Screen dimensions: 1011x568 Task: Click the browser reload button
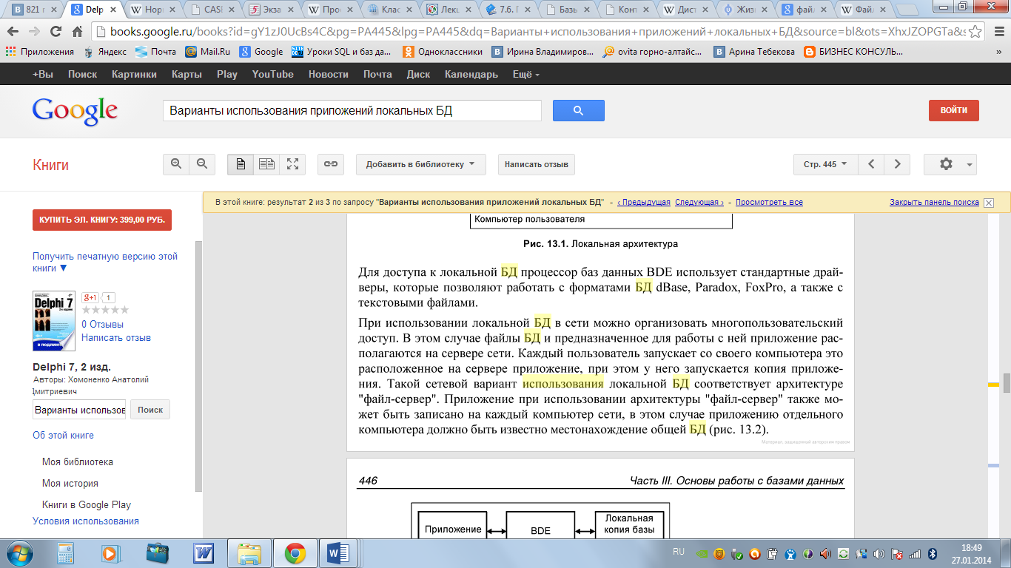tap(56, 32)
